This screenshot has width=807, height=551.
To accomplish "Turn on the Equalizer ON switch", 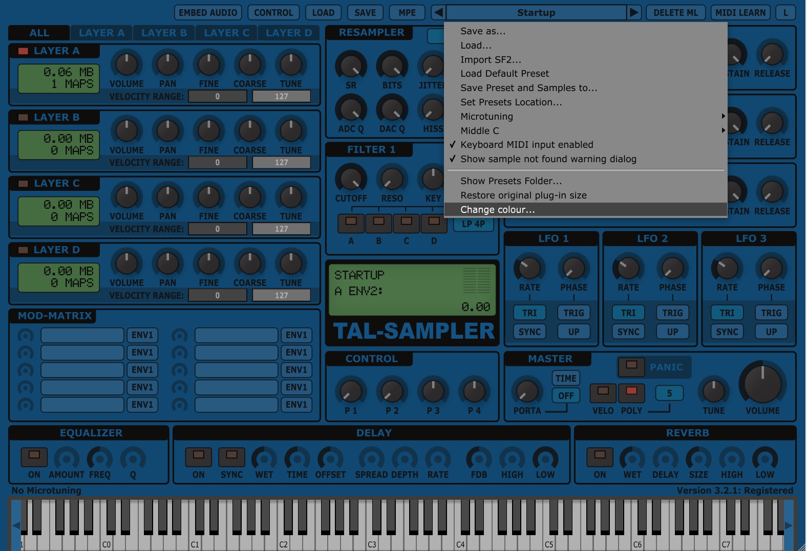I will click(x=34, y=456).
